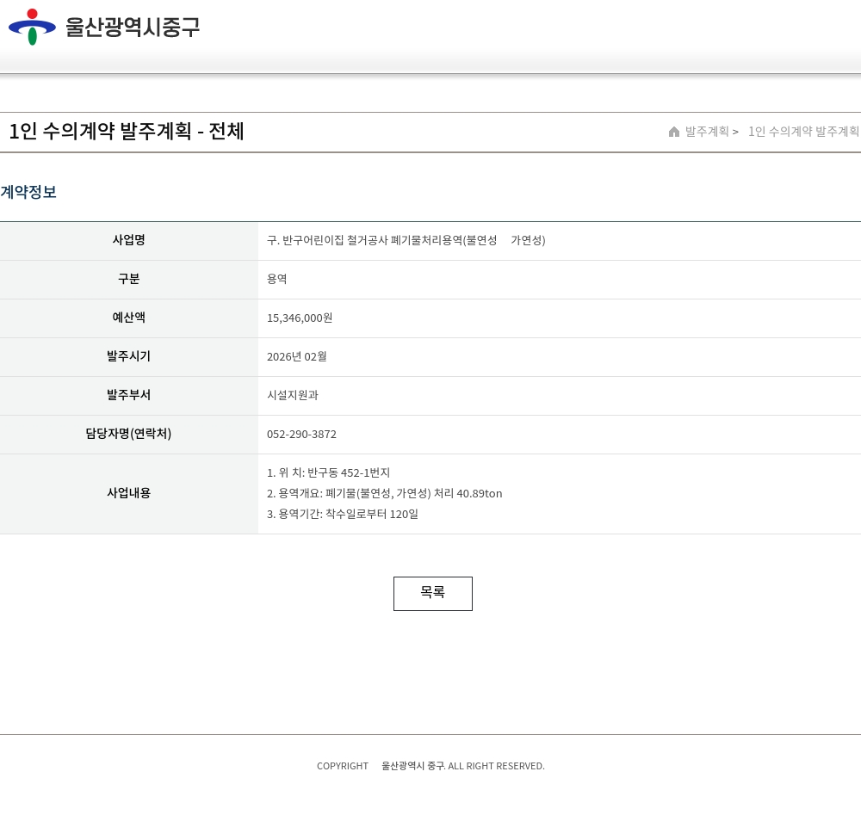Open 1인 수의계약 발주계획 breadcrumb link
Viewport: 861px width, 821px height.
point(803,131)
